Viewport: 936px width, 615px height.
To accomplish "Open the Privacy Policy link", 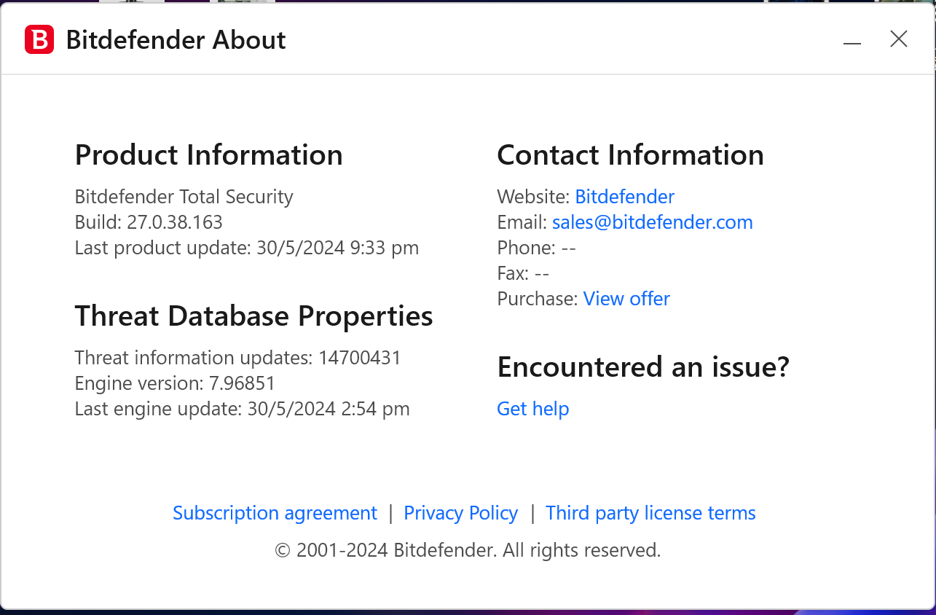I will click(460, 513).
